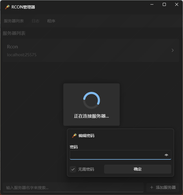Close the RCON管理器 window
Viewport: 183px width, 195px height.
click(x=177, y=5)
